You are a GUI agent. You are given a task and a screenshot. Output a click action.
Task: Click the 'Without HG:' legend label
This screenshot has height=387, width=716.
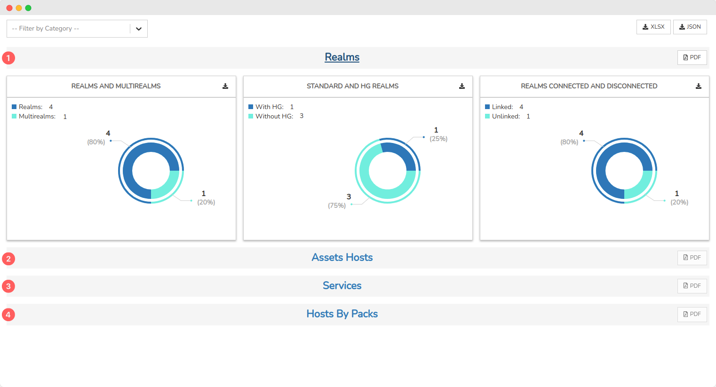(274, 116)
